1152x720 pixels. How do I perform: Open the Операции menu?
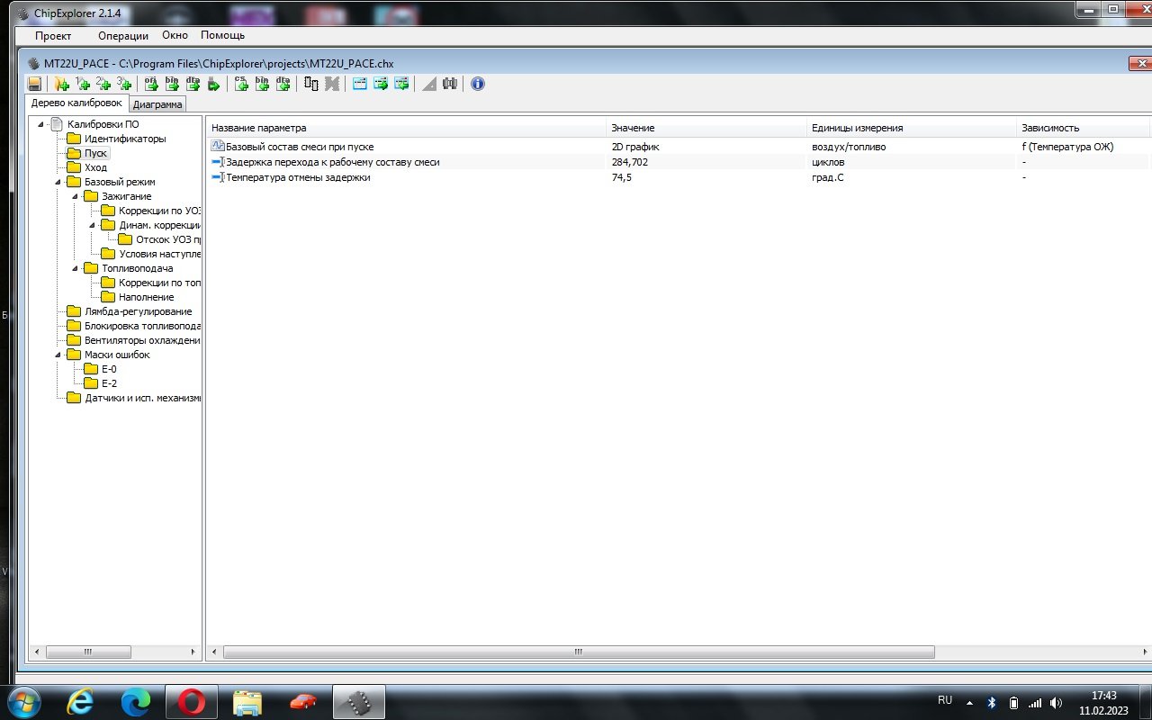click(x=122, y=36)
